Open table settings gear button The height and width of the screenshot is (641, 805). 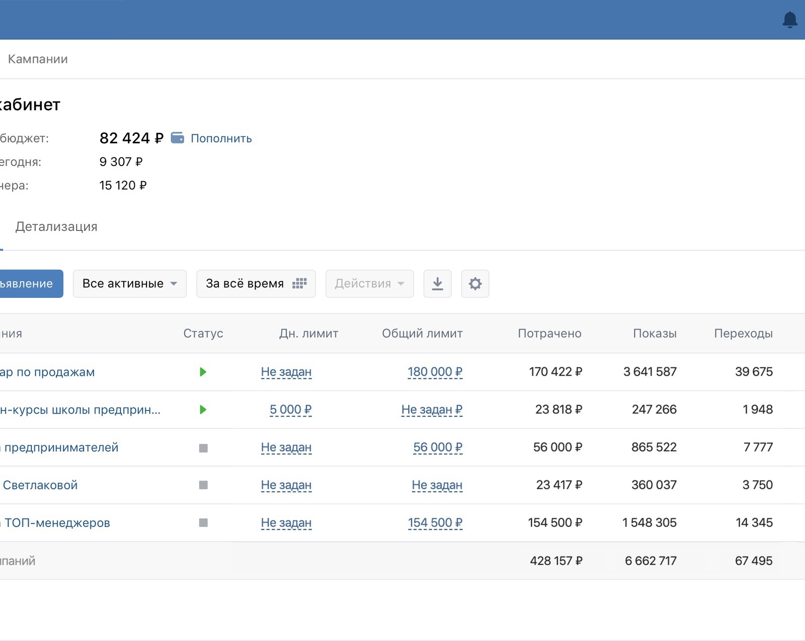pyautogui.click(x=475, y=284)
